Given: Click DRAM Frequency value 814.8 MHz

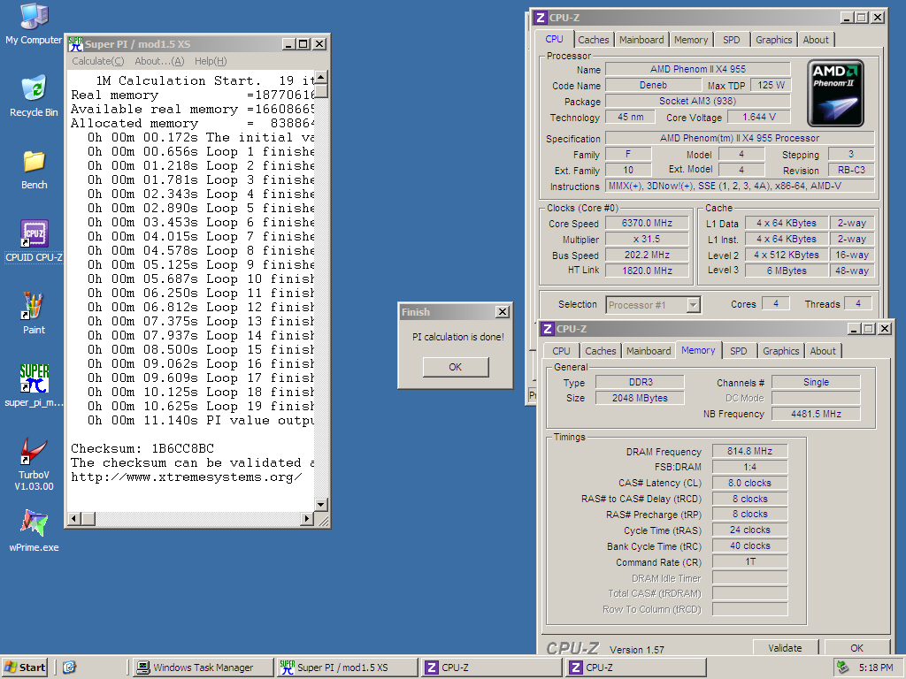Looking at the screenshot, I should 750,451.
